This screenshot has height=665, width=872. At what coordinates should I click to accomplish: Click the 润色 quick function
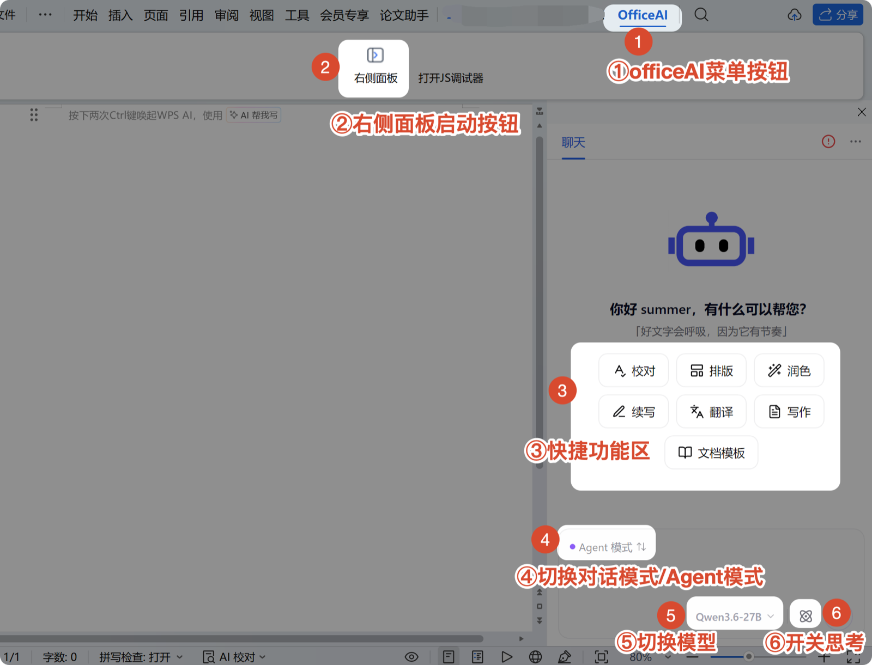[x=789, y=370]
